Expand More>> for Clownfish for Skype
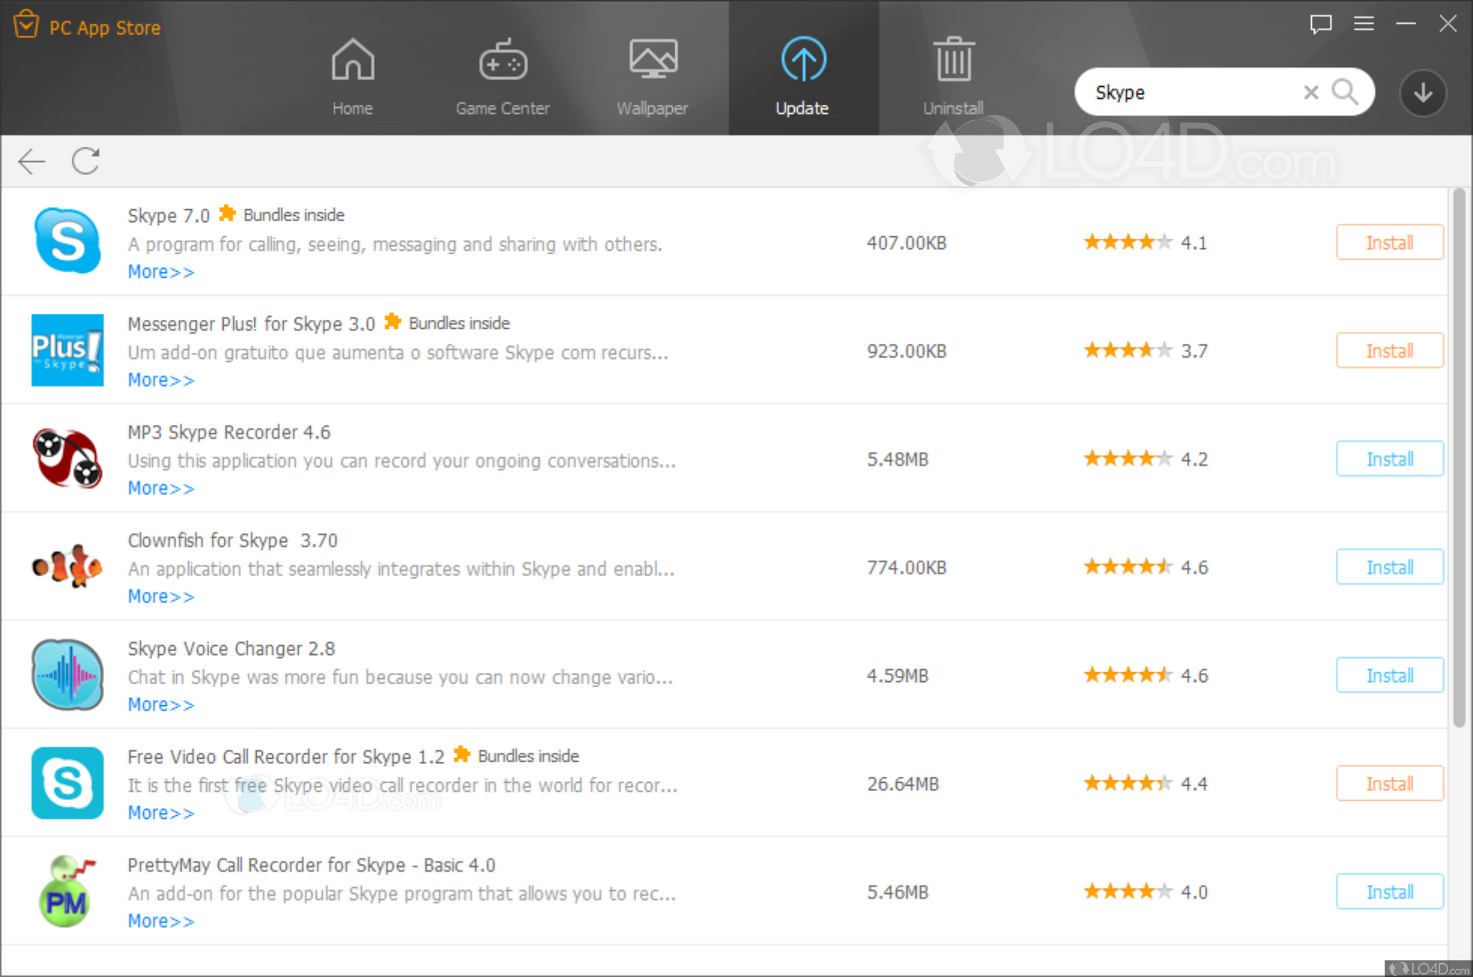Screen dimensions: 1473x977 pyautogui.click(x=161, y=596)
